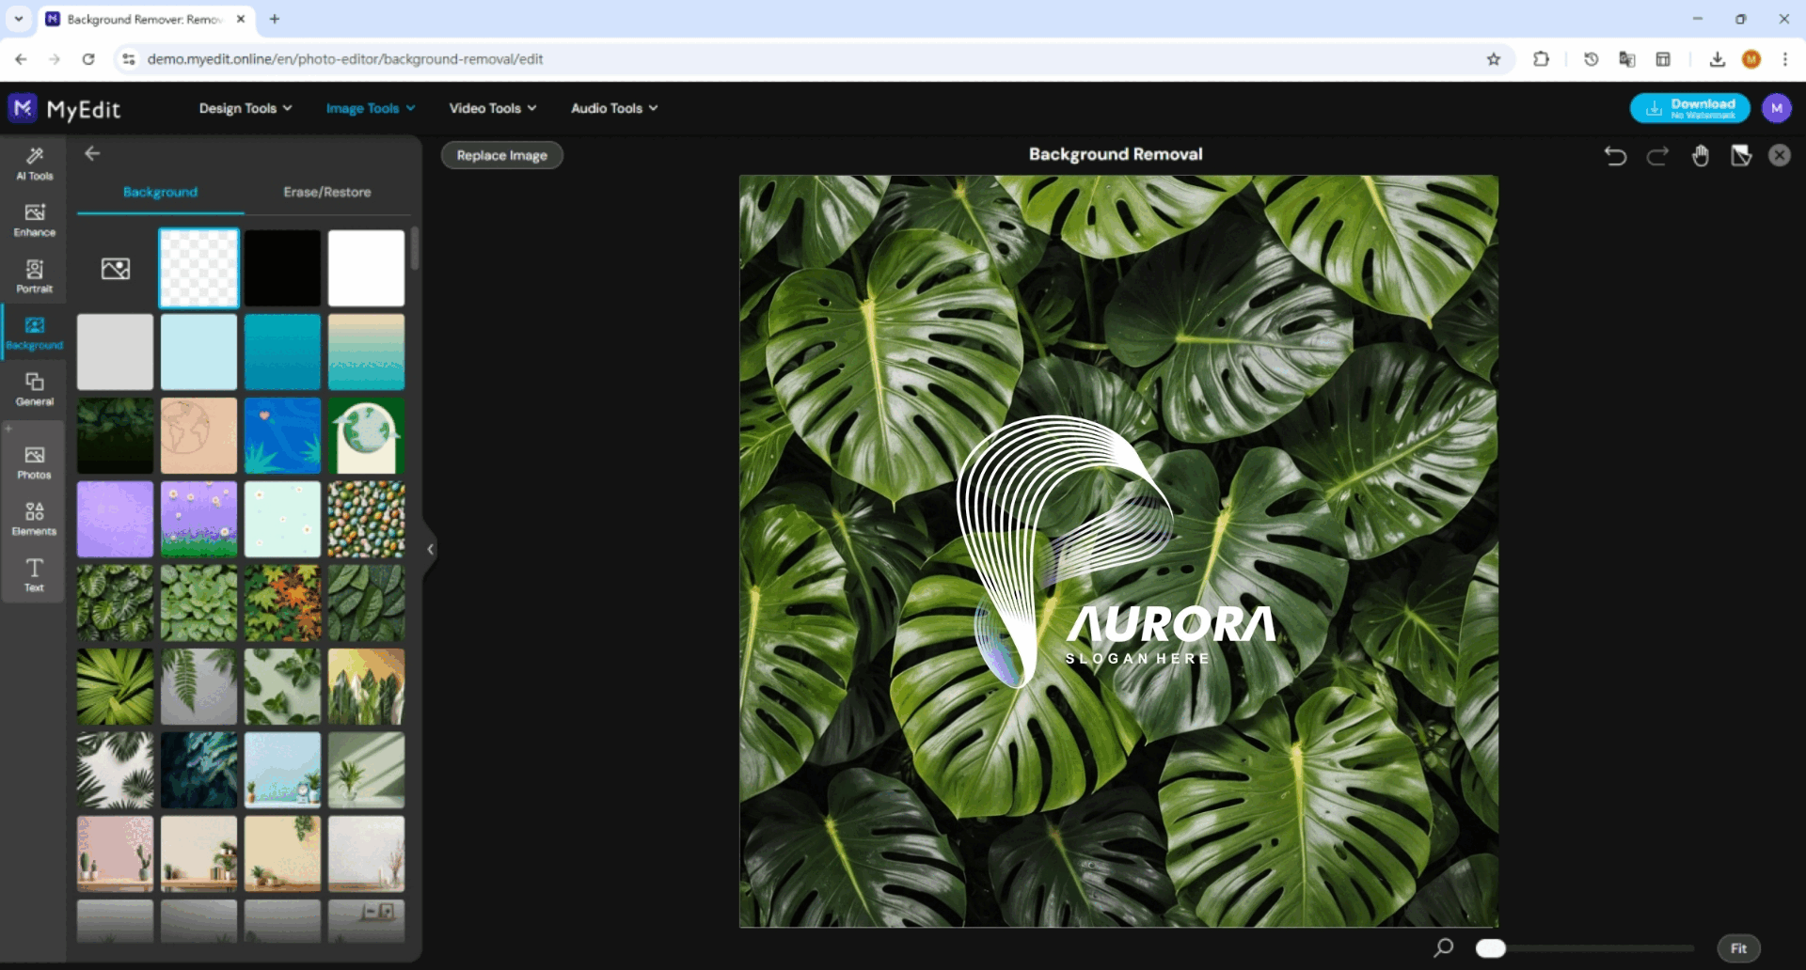Click the zoom slider handle
Screen dimensions: 1806x970
pyautogui.click(x=1490, y=948)
